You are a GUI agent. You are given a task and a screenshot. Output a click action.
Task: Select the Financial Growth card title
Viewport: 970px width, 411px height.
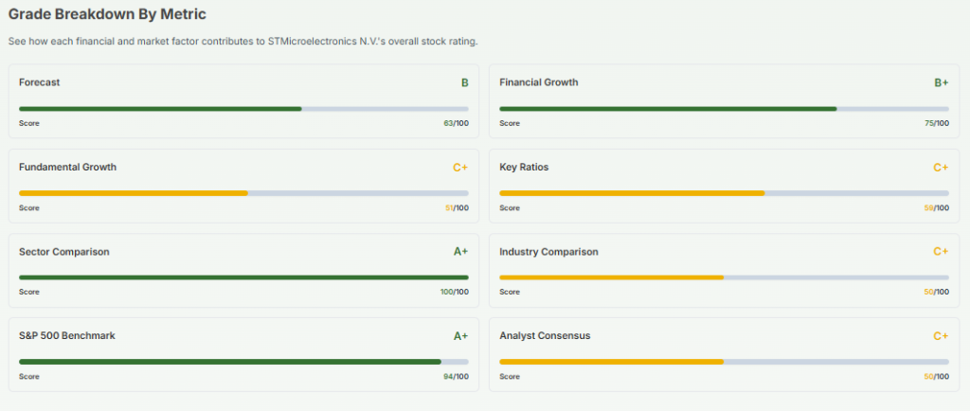(539, 82)
